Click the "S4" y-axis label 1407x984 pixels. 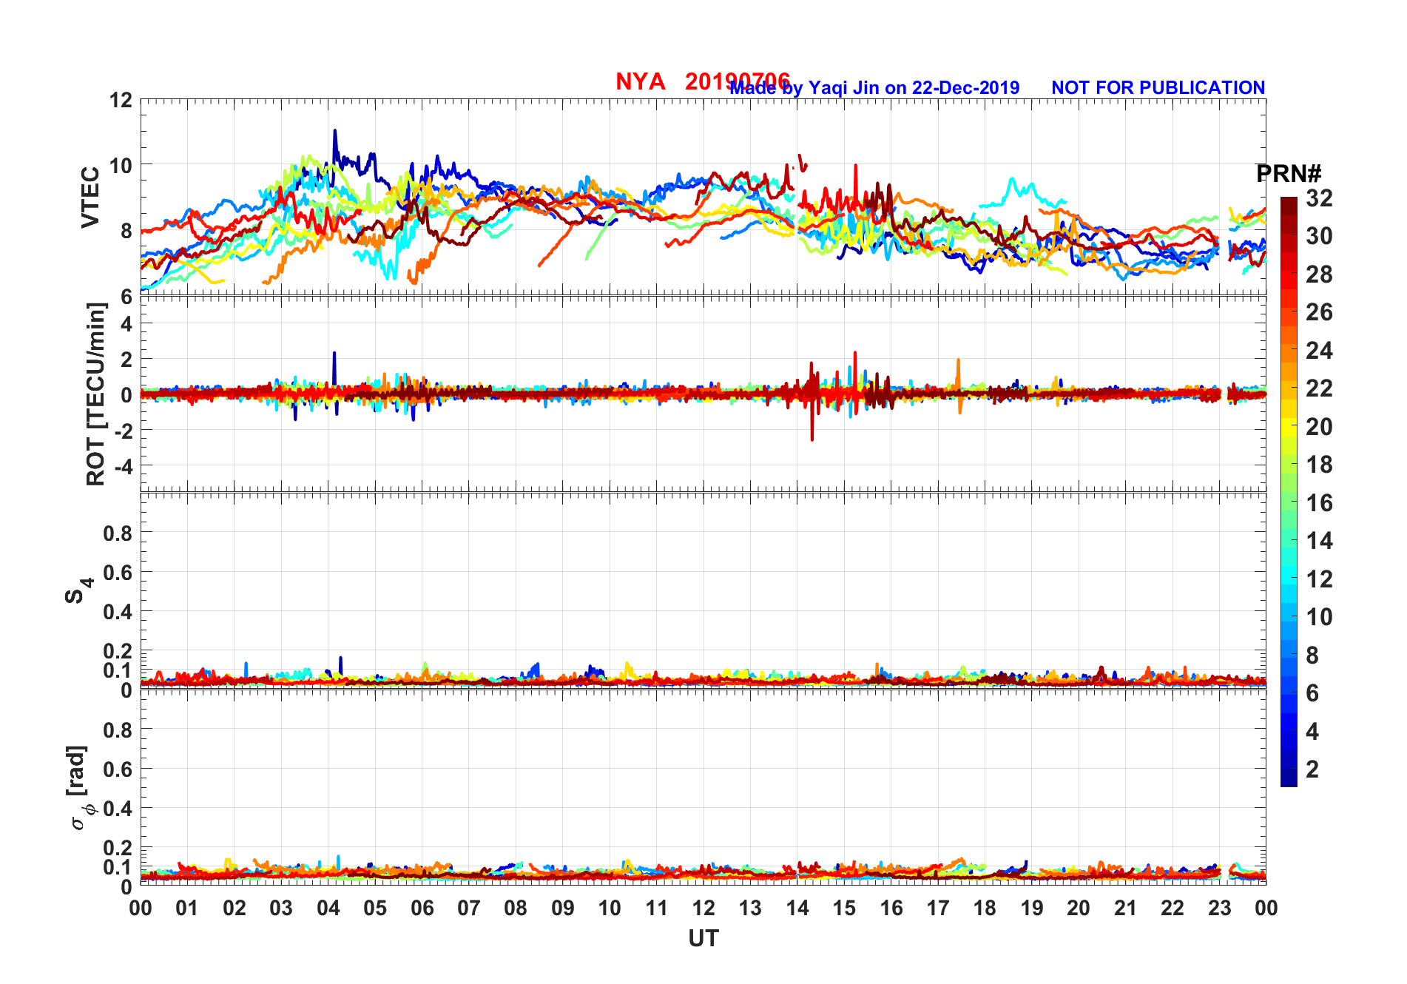pyautogui.click(x=78, y=590)
